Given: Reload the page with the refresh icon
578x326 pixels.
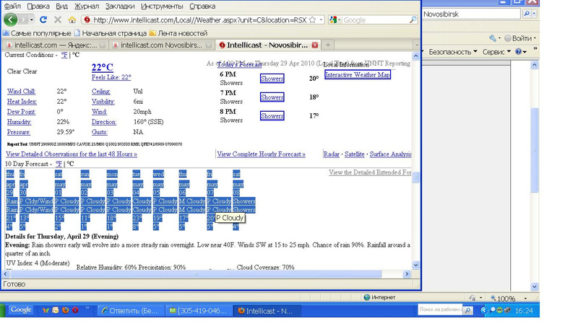Looking at the screenshot, I should [43, 20].
